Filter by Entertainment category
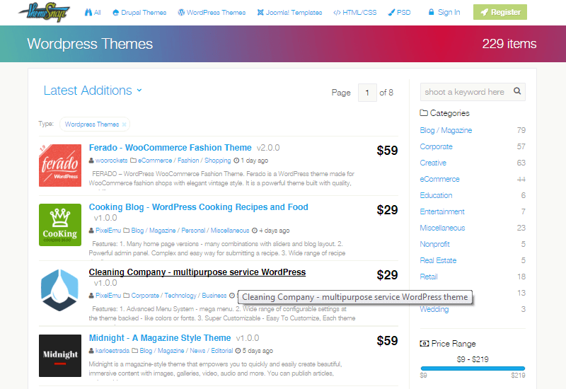 coord(442,211)
